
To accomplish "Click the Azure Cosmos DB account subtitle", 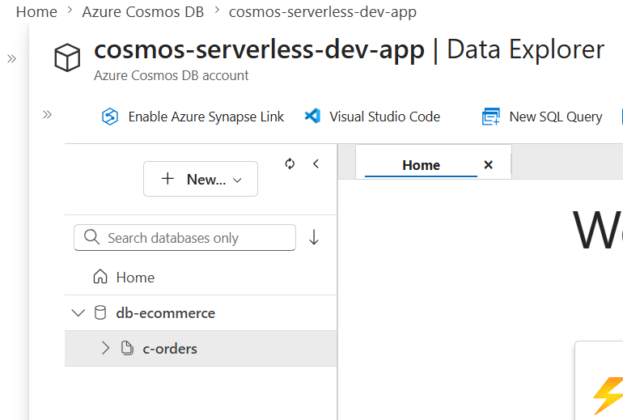I will 172,75.
